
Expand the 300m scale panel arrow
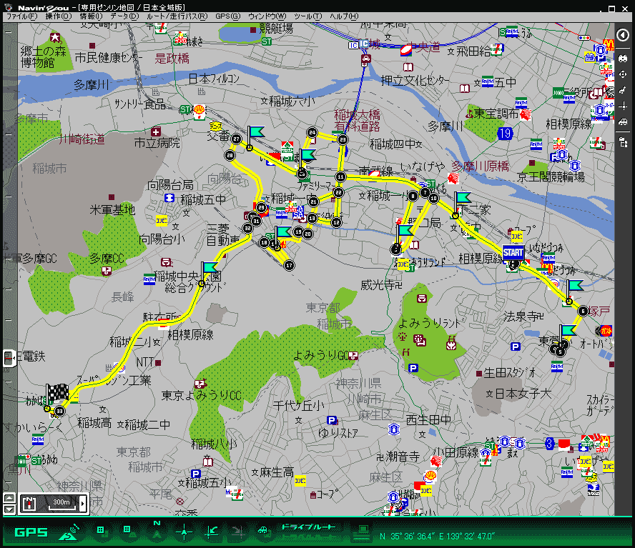84,504
